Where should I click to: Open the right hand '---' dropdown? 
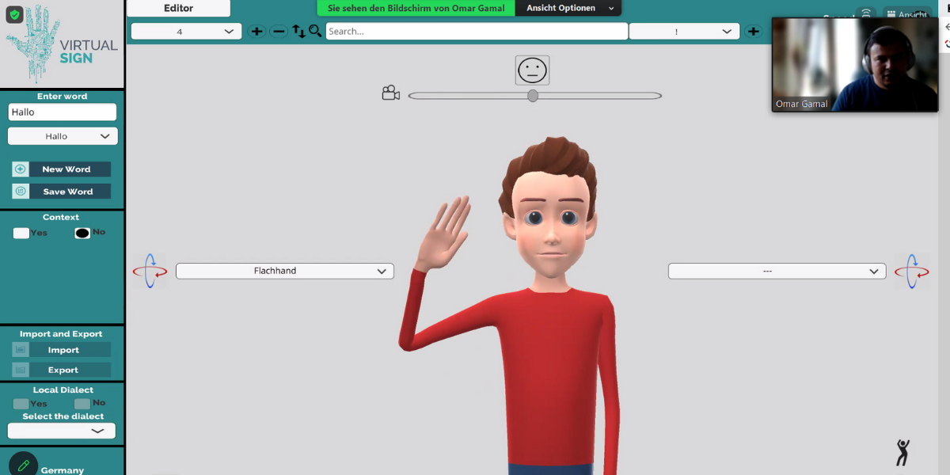click(777, 271)
